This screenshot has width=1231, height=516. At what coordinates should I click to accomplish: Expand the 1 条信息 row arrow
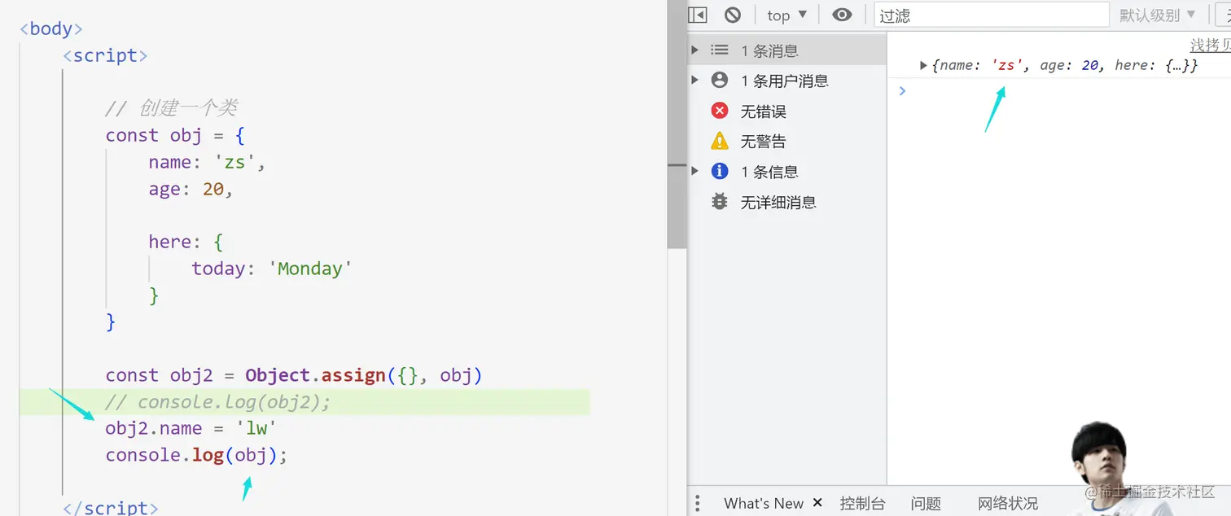point(694,171)
